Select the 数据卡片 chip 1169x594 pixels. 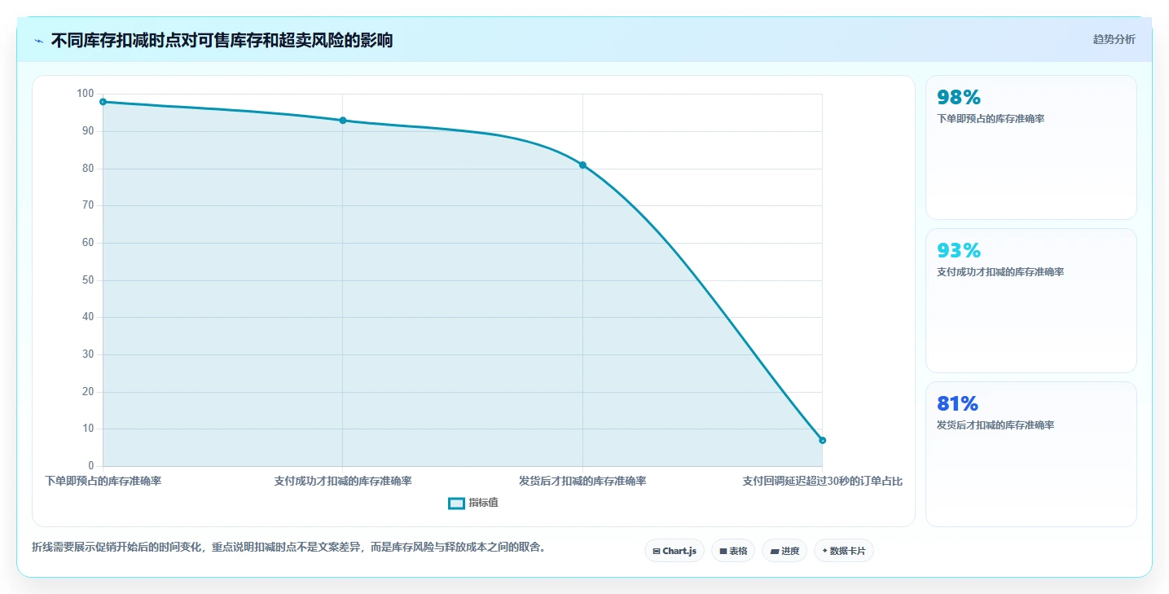(x=844, y=551)
